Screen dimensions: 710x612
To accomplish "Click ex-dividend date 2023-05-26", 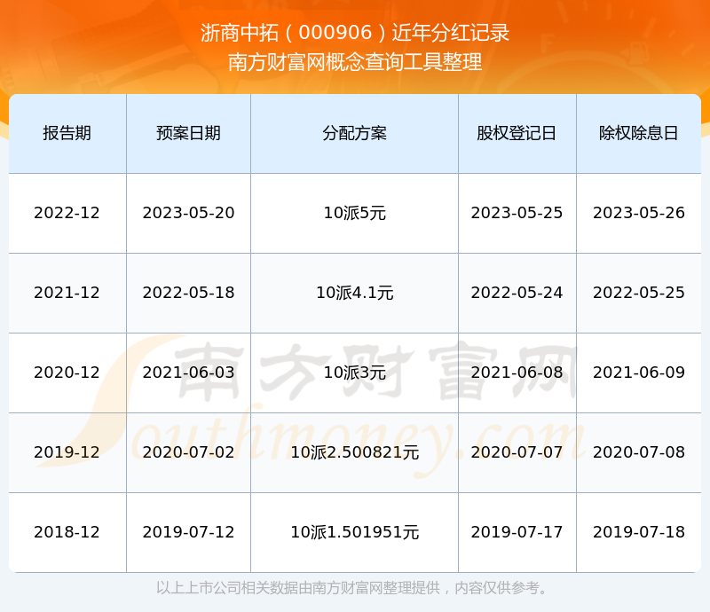I will click(638, 213).
